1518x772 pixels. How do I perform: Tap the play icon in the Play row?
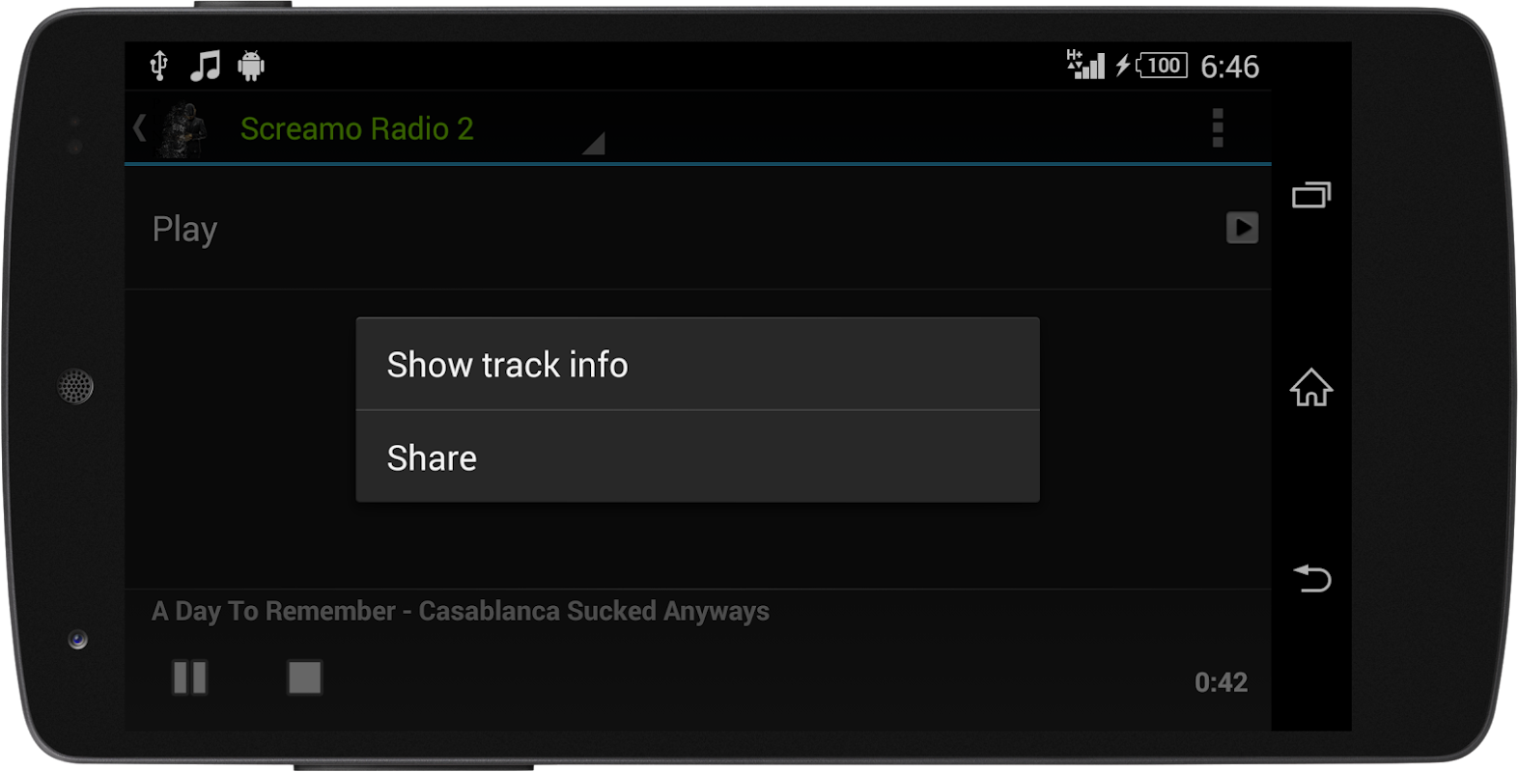(x=1242, y=228)
